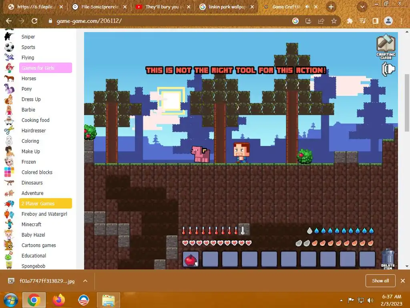410x308 pixels.
Task: Switch to the filepile tab
Action: click(x=35, y=7)
